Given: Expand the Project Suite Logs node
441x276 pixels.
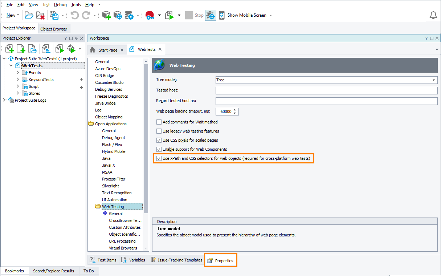Looking at the screenshot, I should click(x=4, y=100).
